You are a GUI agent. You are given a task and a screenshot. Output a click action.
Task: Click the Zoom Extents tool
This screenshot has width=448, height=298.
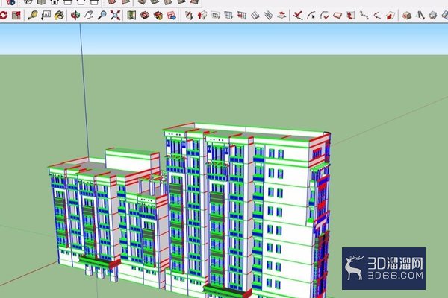pos(115,15)
